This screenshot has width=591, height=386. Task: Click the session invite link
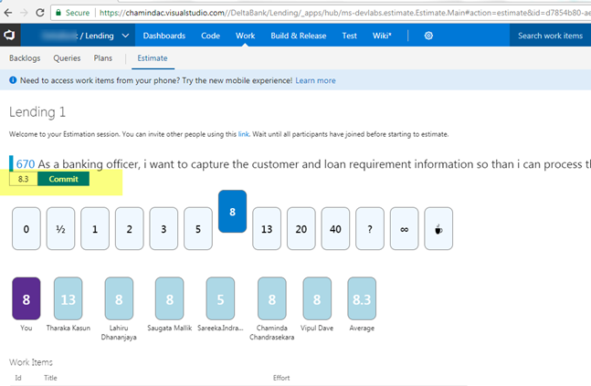[x=243, y=134]
